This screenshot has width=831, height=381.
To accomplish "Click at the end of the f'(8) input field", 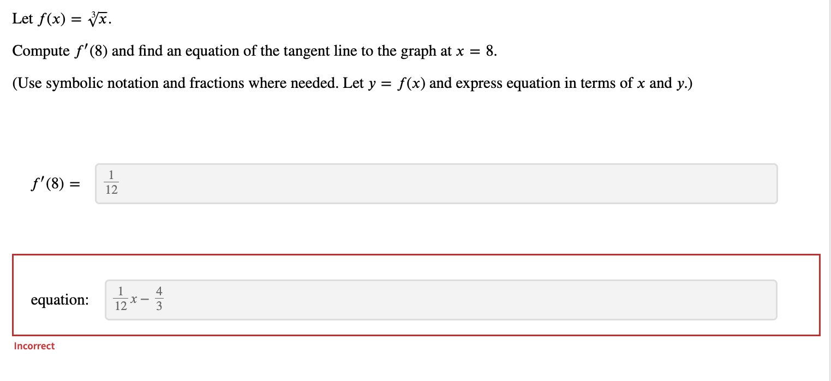I will [764, 184].
